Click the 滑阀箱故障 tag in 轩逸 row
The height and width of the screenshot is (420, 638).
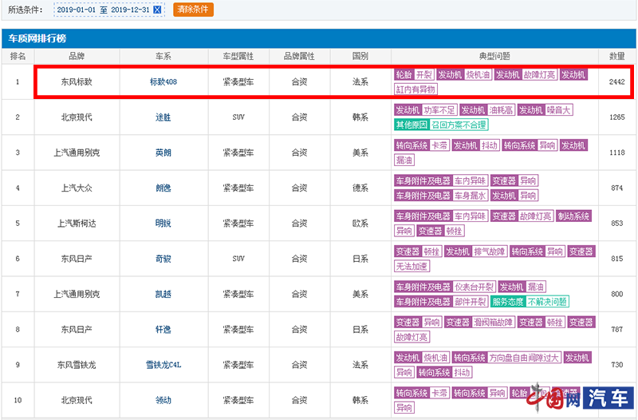(x=491, y=323)
